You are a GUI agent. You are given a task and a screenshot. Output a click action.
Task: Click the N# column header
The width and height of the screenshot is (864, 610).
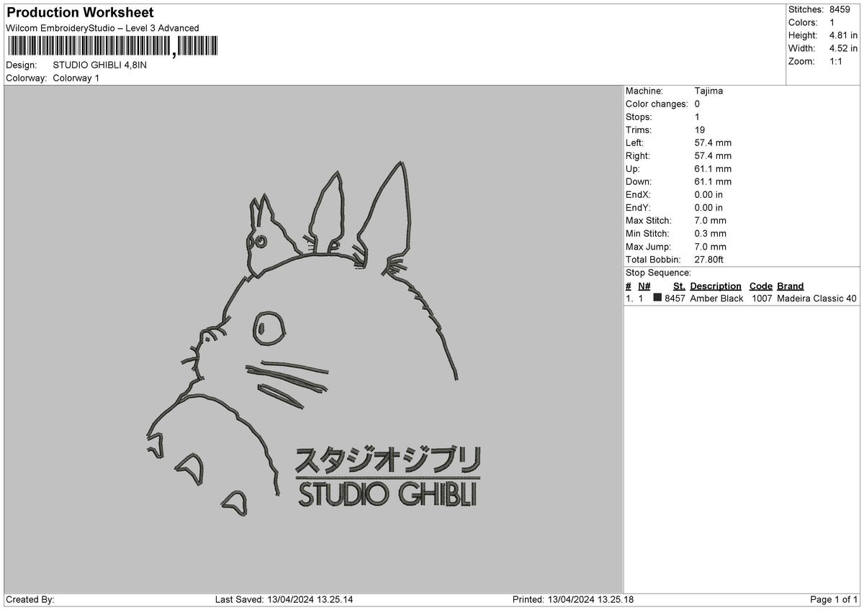tap(644, 286)
